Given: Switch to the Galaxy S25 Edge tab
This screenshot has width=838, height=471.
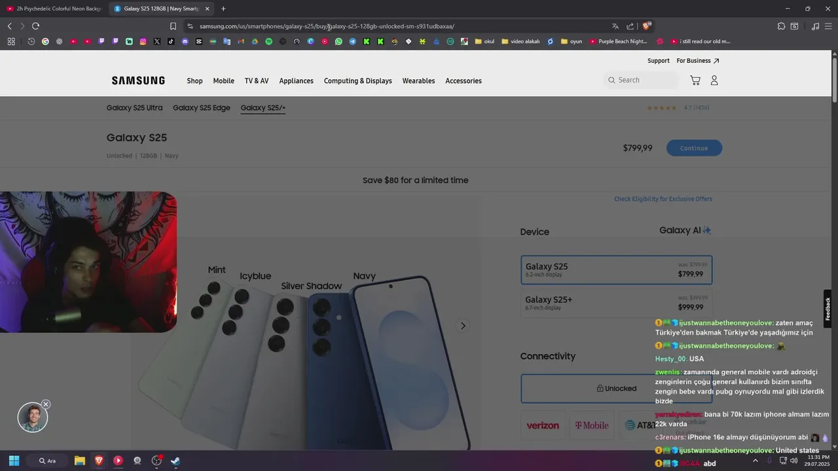Looking at the screenshot, I should tap(202, 108).
